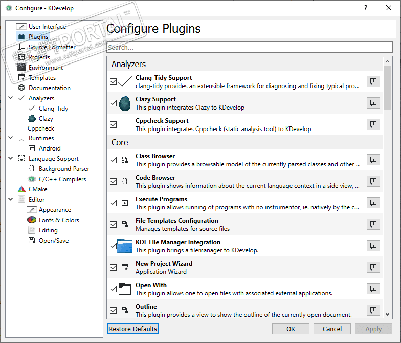This screenshot has height=343, width=401.
Task: Show info for KDE File Manager Integration
Action: (x=373, y=246)
